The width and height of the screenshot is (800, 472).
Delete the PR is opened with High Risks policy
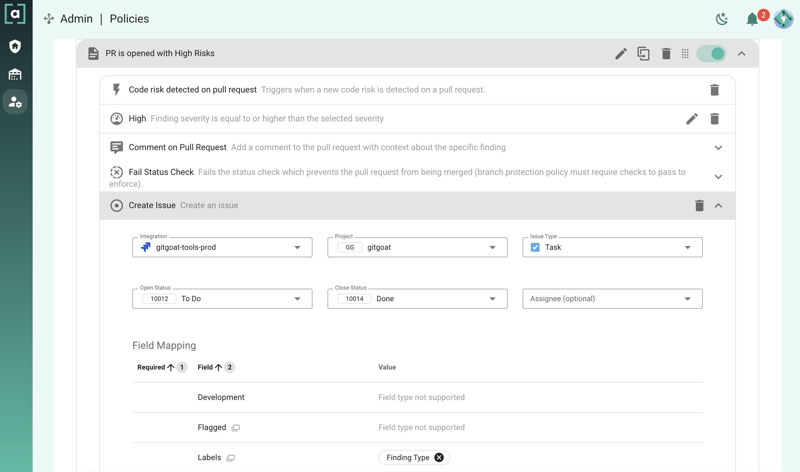point(666,53)
